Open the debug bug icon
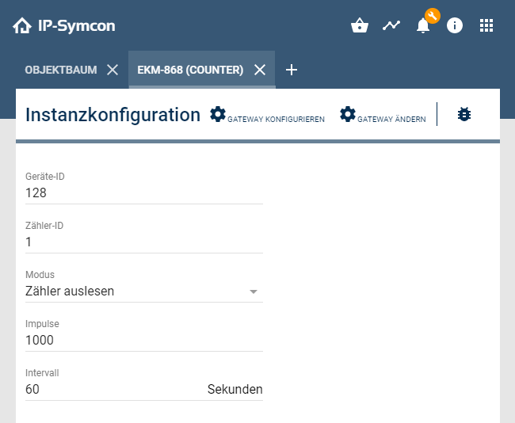 [464, 114]
